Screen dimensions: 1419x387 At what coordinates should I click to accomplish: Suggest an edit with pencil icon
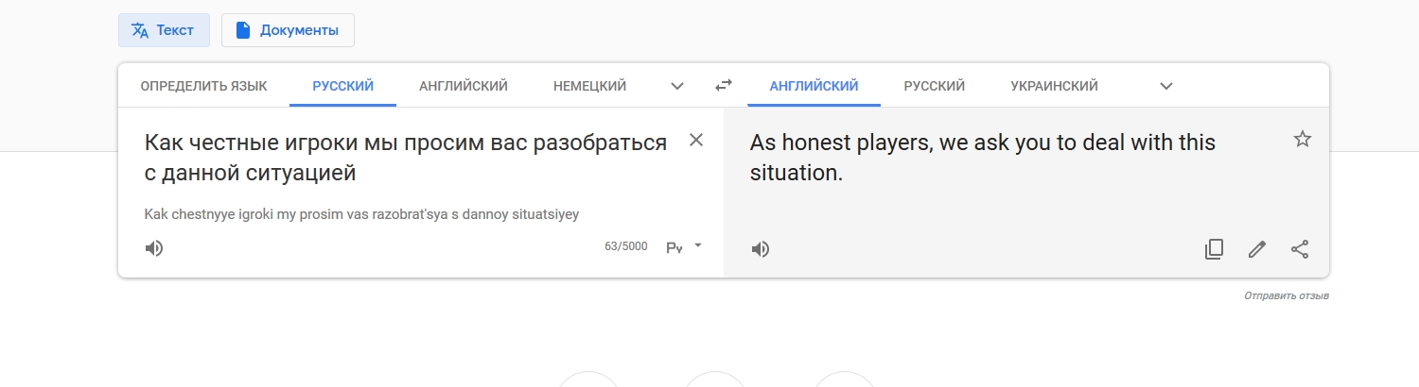(x=1256, y=249)
